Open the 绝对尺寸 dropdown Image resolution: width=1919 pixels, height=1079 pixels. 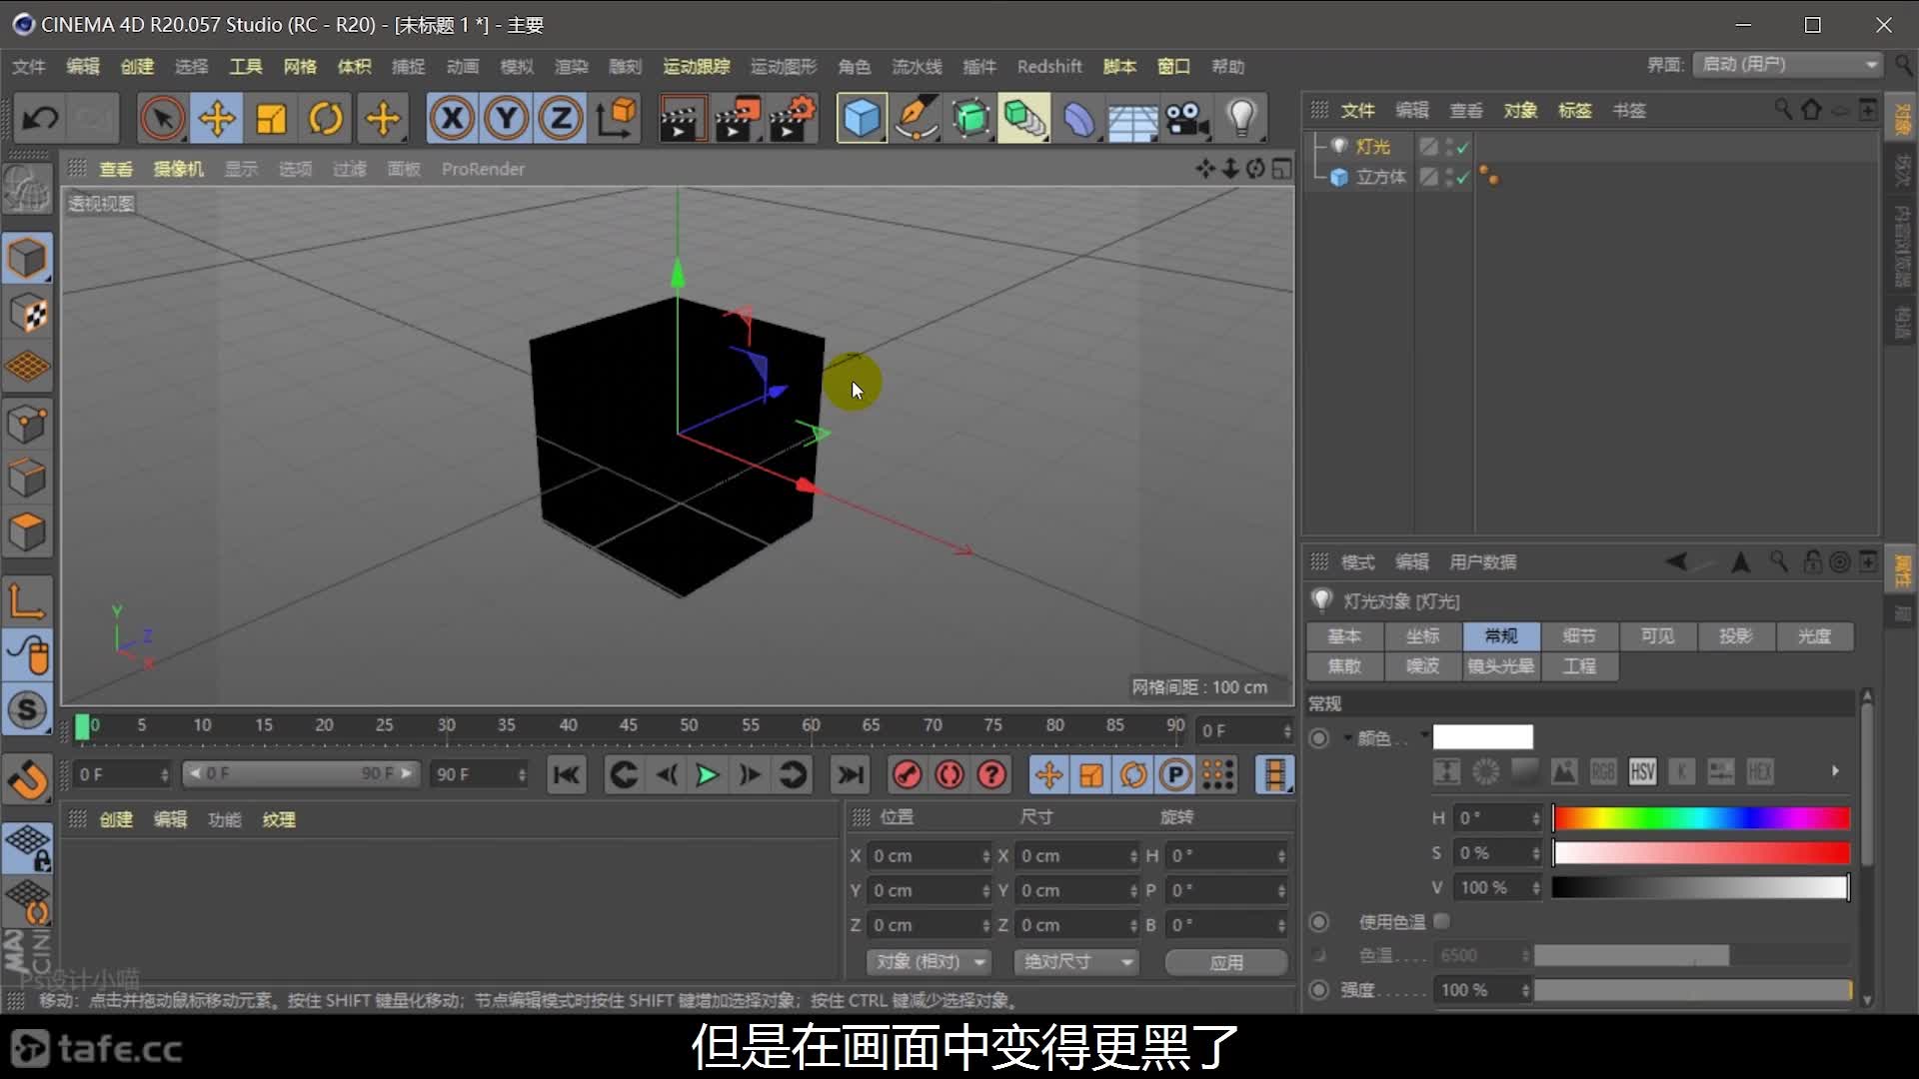point(1076,962)
